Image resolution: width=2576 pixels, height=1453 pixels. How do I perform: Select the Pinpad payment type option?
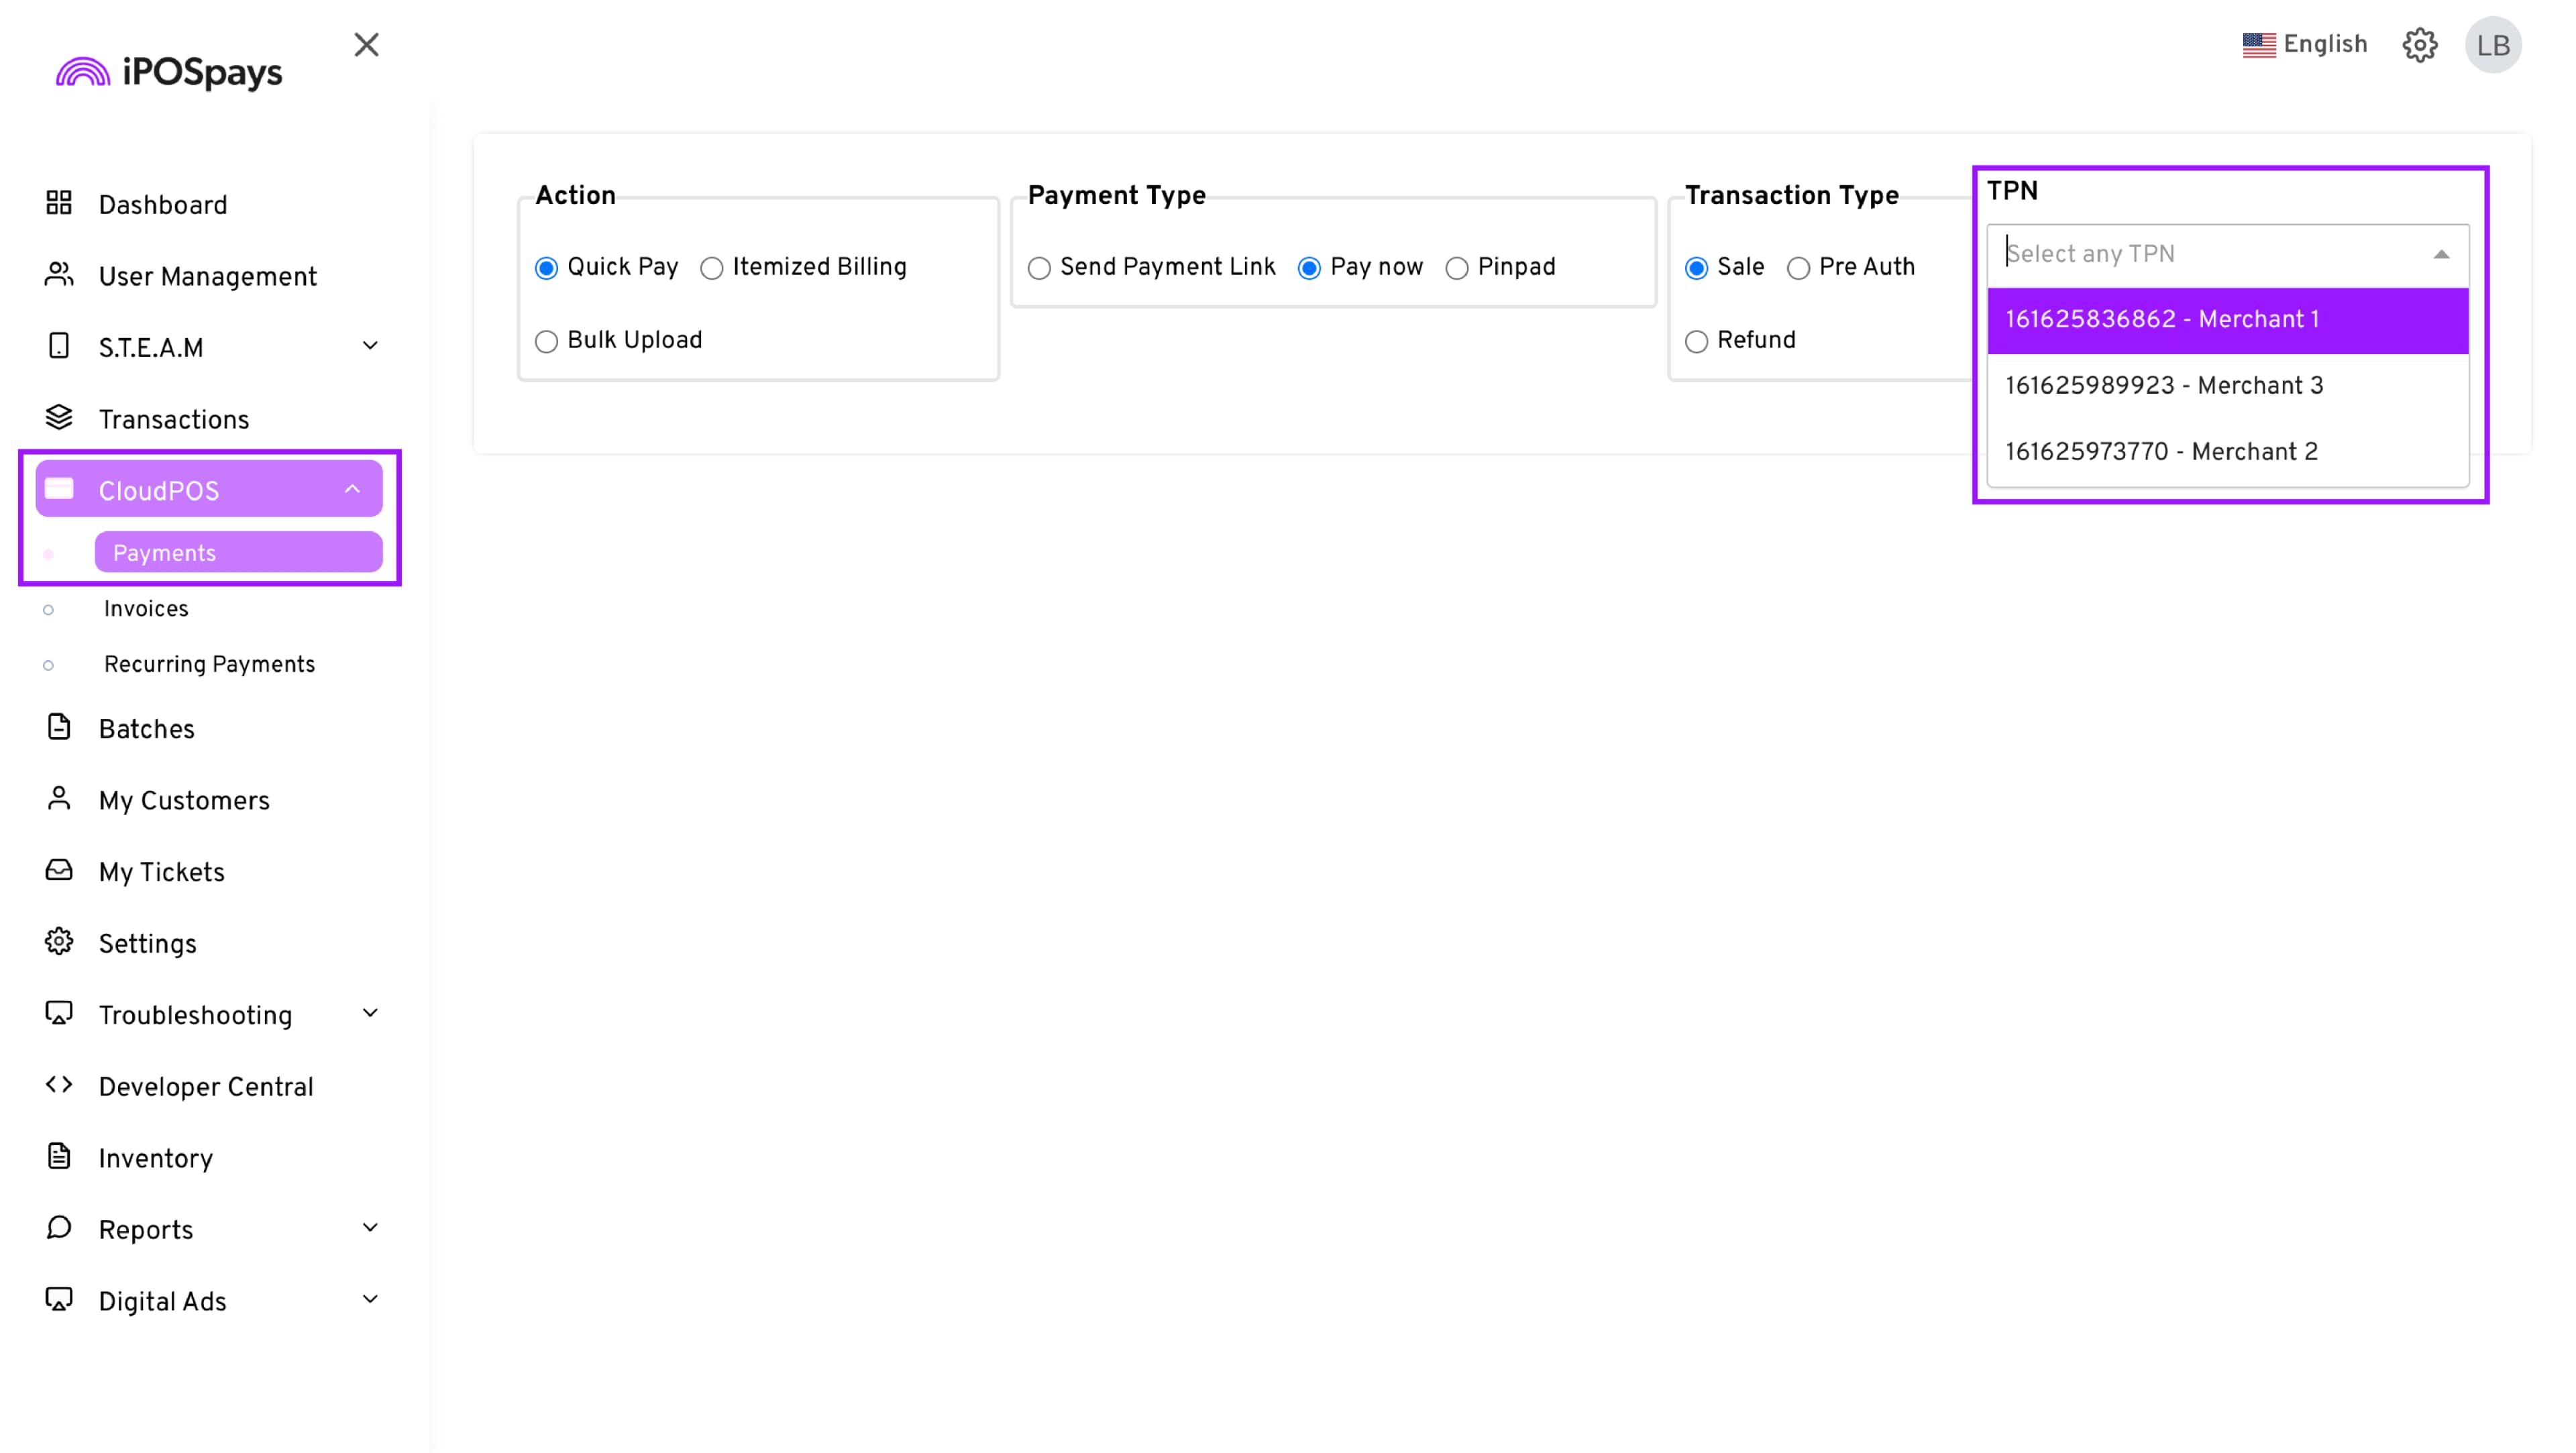[1456, 268]
